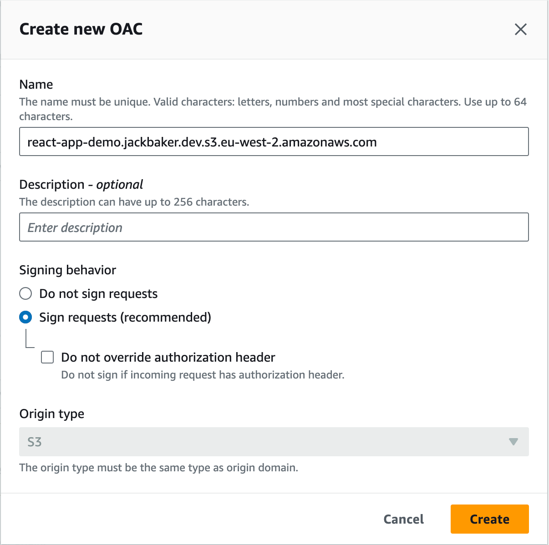The height and width of the screenshot is (545, 549).
Task: Click the Signing behavior section label
Action: click(x=67, y=270)
